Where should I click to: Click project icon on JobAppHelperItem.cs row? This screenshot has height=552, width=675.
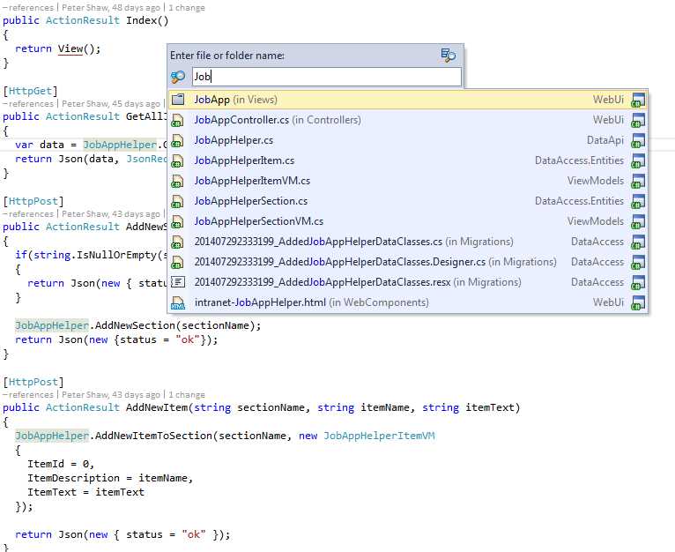638,160
